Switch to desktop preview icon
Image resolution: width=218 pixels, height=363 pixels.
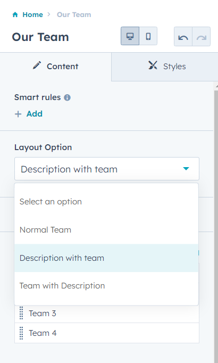[x=130, y=36]
